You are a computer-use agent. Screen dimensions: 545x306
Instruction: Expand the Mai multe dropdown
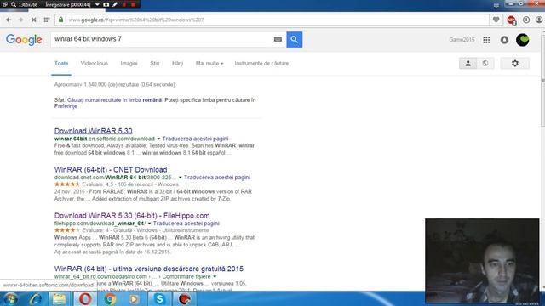click(x=209, y=64)
